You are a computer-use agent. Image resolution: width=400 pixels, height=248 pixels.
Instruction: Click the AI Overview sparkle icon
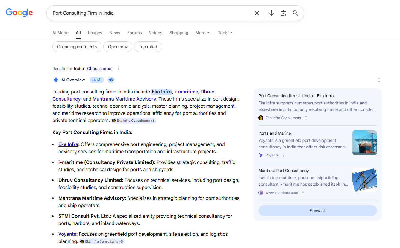point(56,80)
